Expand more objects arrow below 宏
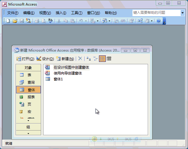Image resolution: width=188 pixels, height=149 pixels. (28, 121)
